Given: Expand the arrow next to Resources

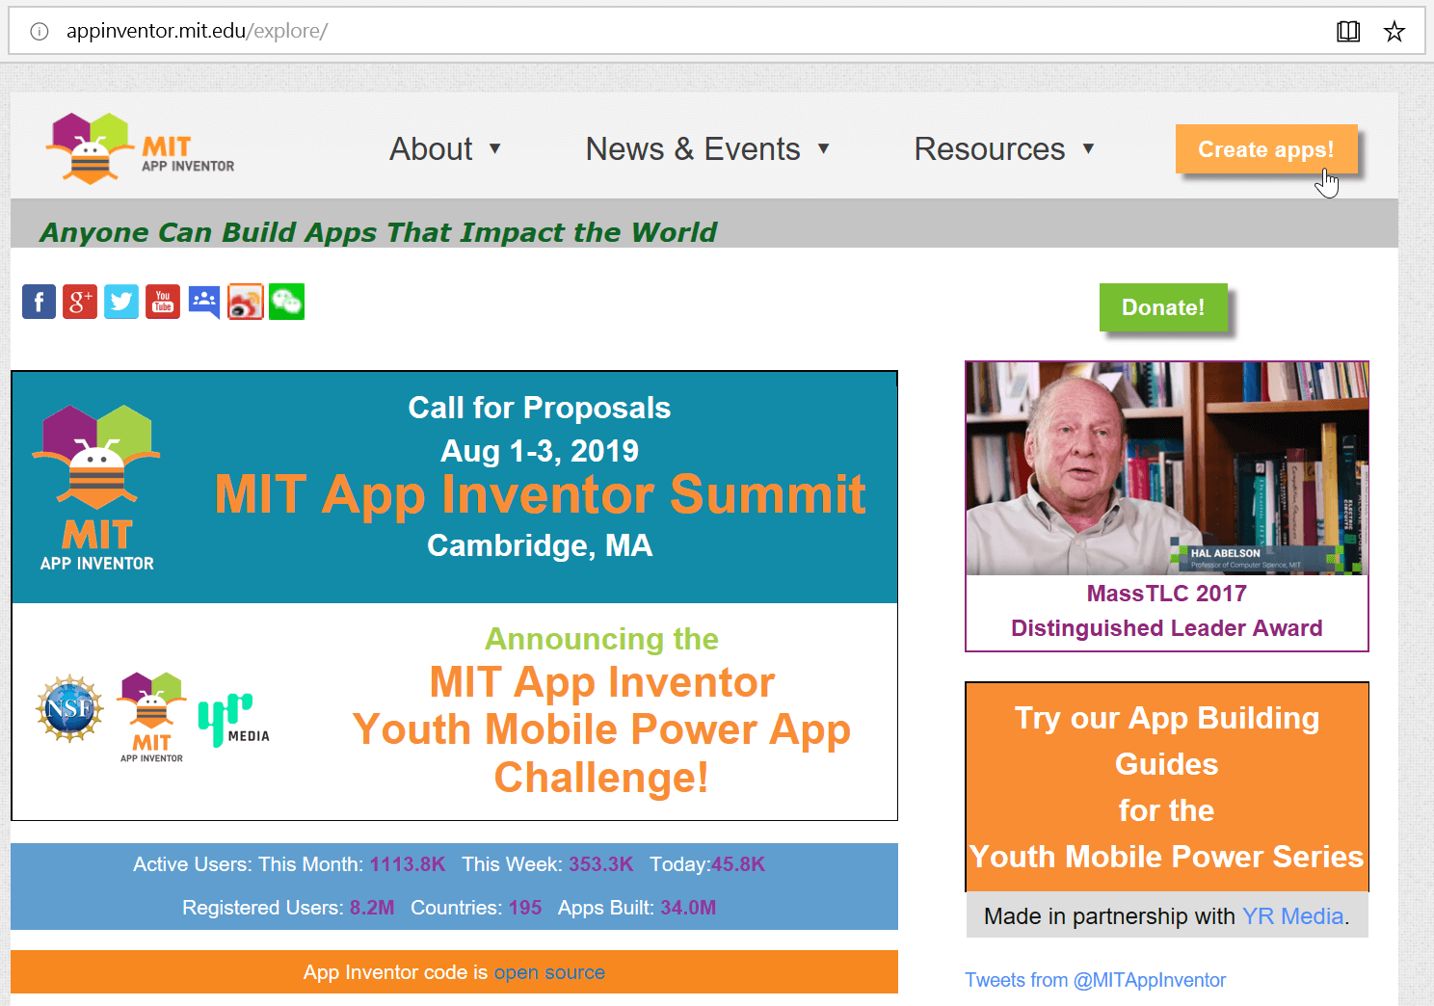Looking at the screenshot, I should [x=1089, y=148].
